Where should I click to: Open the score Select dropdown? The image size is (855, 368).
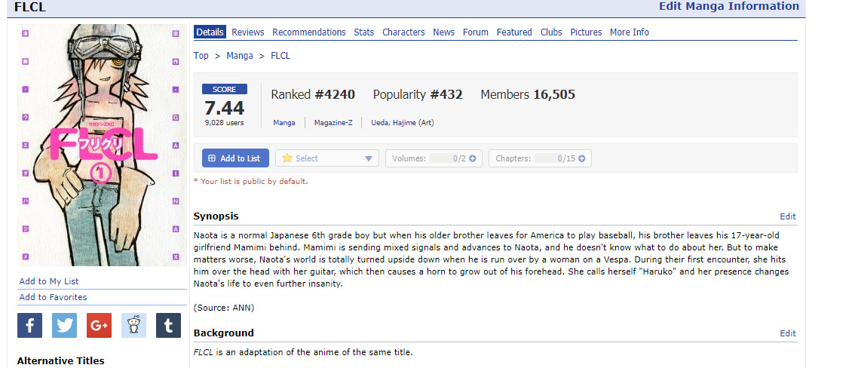(x=327, y=158)
